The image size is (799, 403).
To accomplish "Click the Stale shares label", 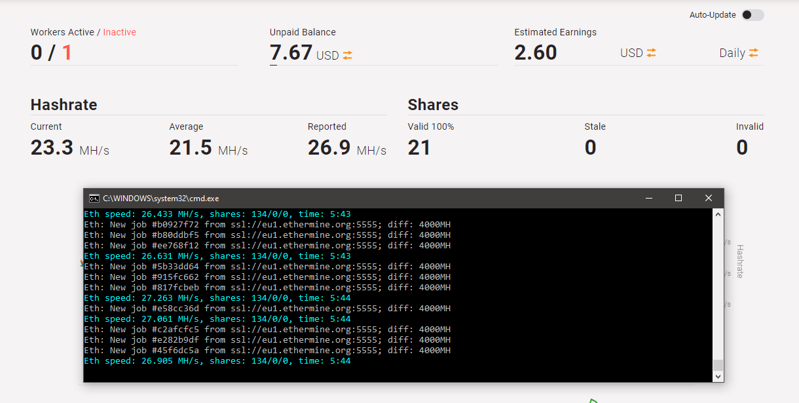I will click(595, 126).
